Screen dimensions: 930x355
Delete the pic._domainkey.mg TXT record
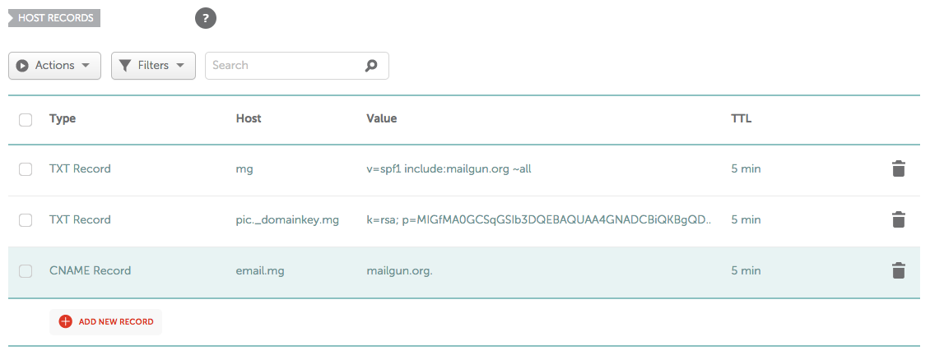[x=899, y=220]
